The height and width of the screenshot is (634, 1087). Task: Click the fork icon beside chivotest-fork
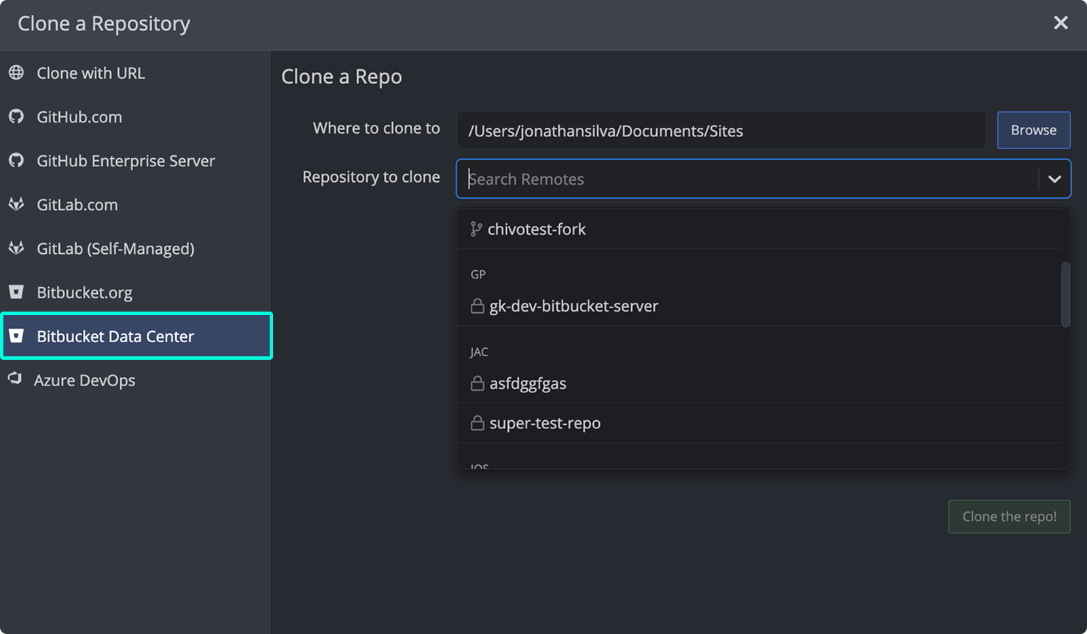[476, 229]
